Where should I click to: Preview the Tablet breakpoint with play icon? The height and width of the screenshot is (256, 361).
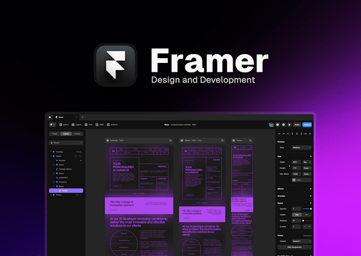[x=182, y=140]
